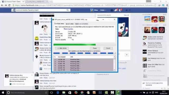The width and height of the screenshot is (169, 95).
Task: Open the Windows Start menu
Action: (x=3, y=93)
